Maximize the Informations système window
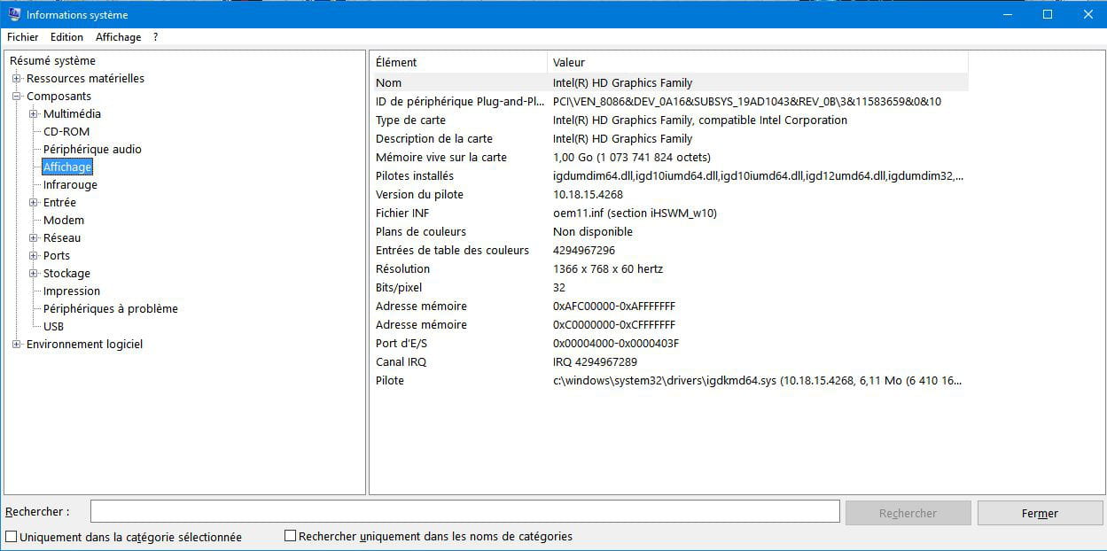 [x=1048, y=14]
